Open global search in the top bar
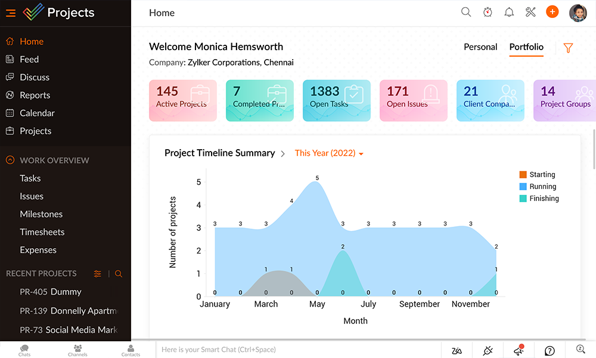Screen dimensions: 596x358 [466, 11]
